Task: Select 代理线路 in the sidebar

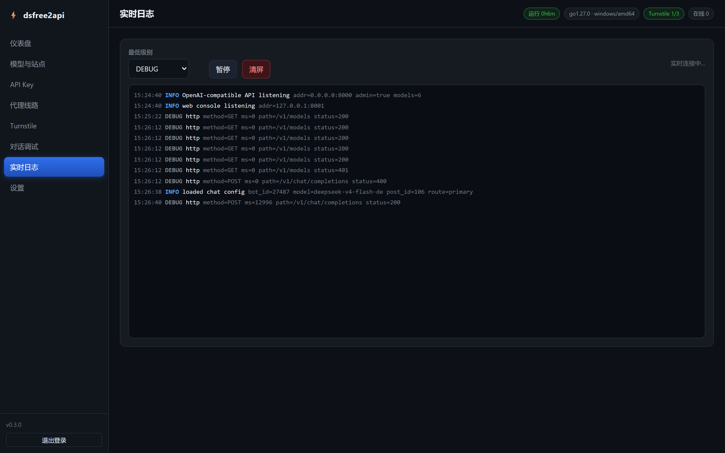Action: [54, 105]
